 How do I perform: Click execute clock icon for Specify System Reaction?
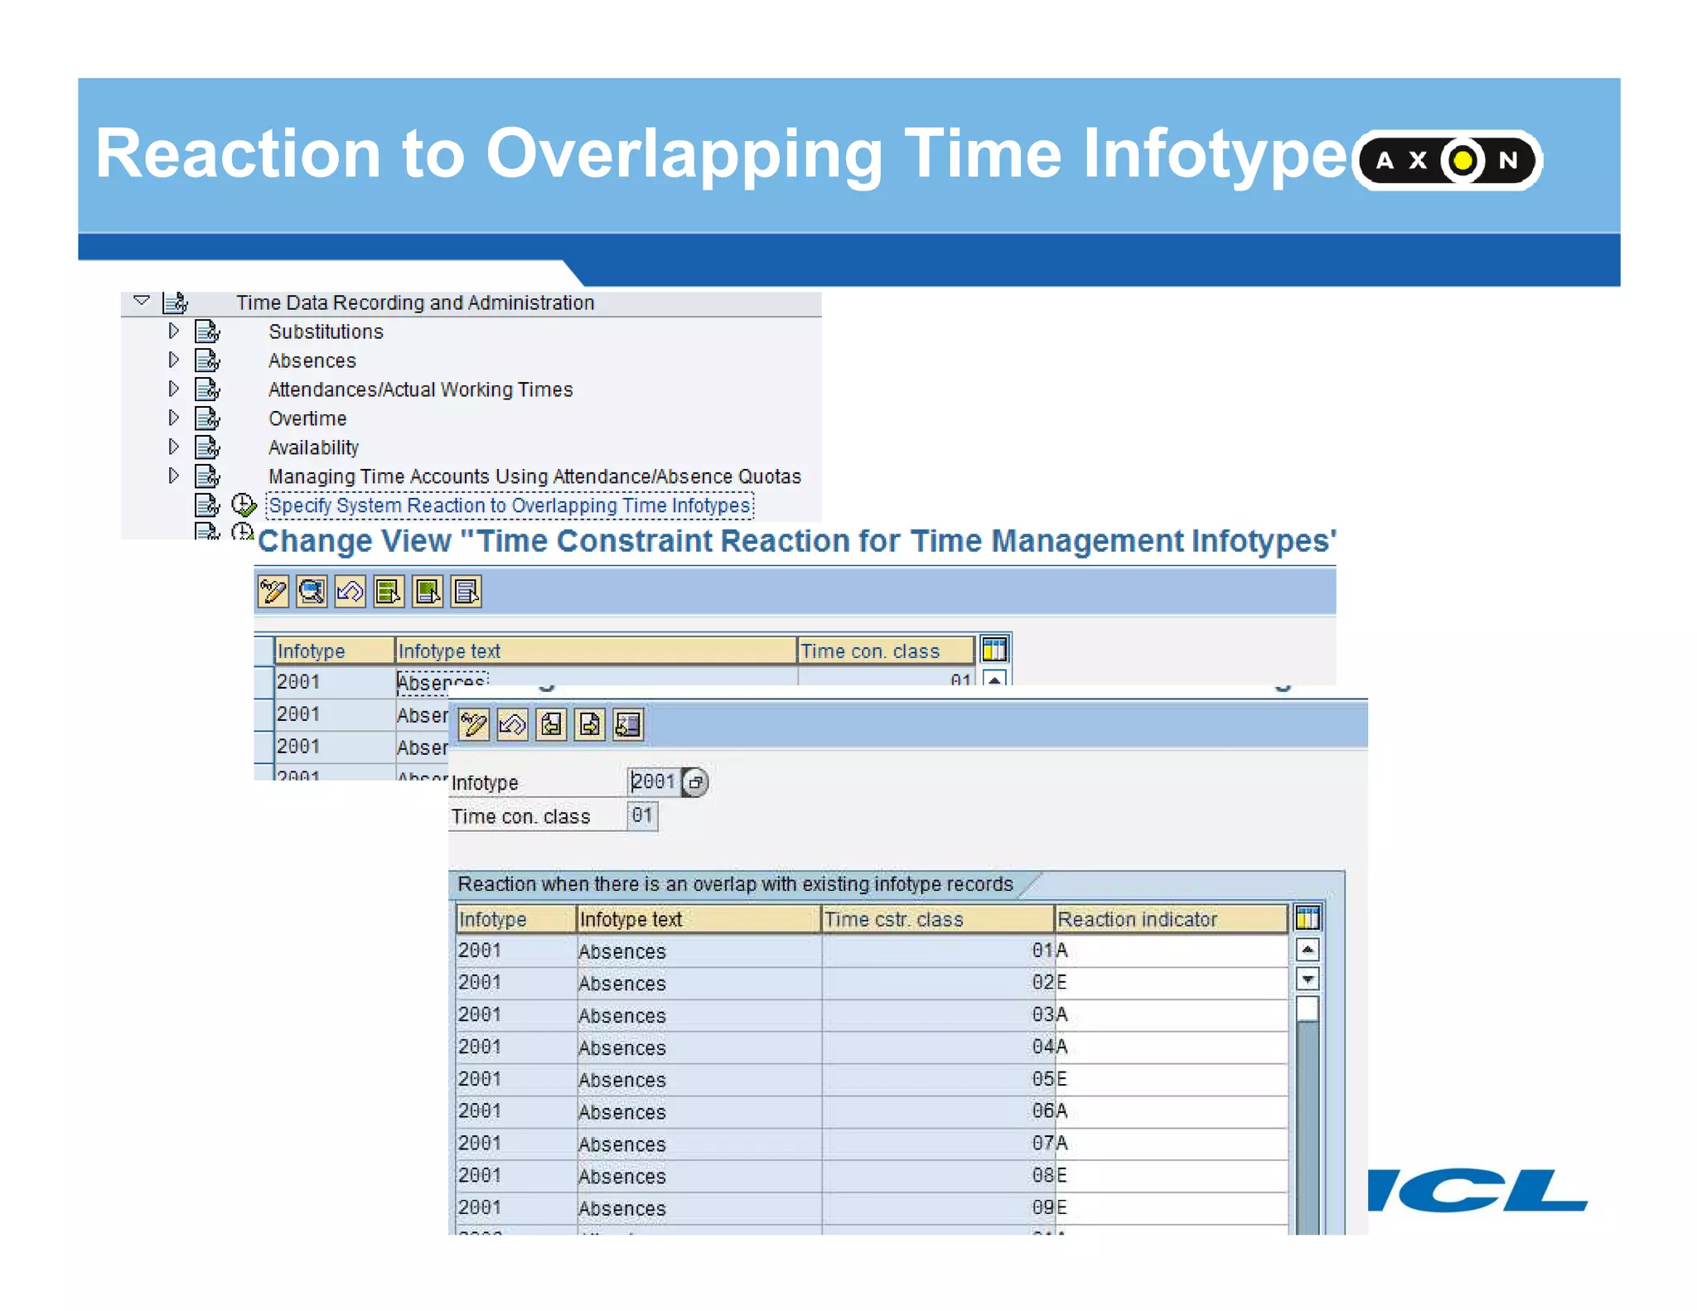244,505
